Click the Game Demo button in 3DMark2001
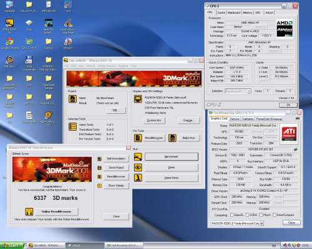Screen dimensions: 312x249 (172, 177)
